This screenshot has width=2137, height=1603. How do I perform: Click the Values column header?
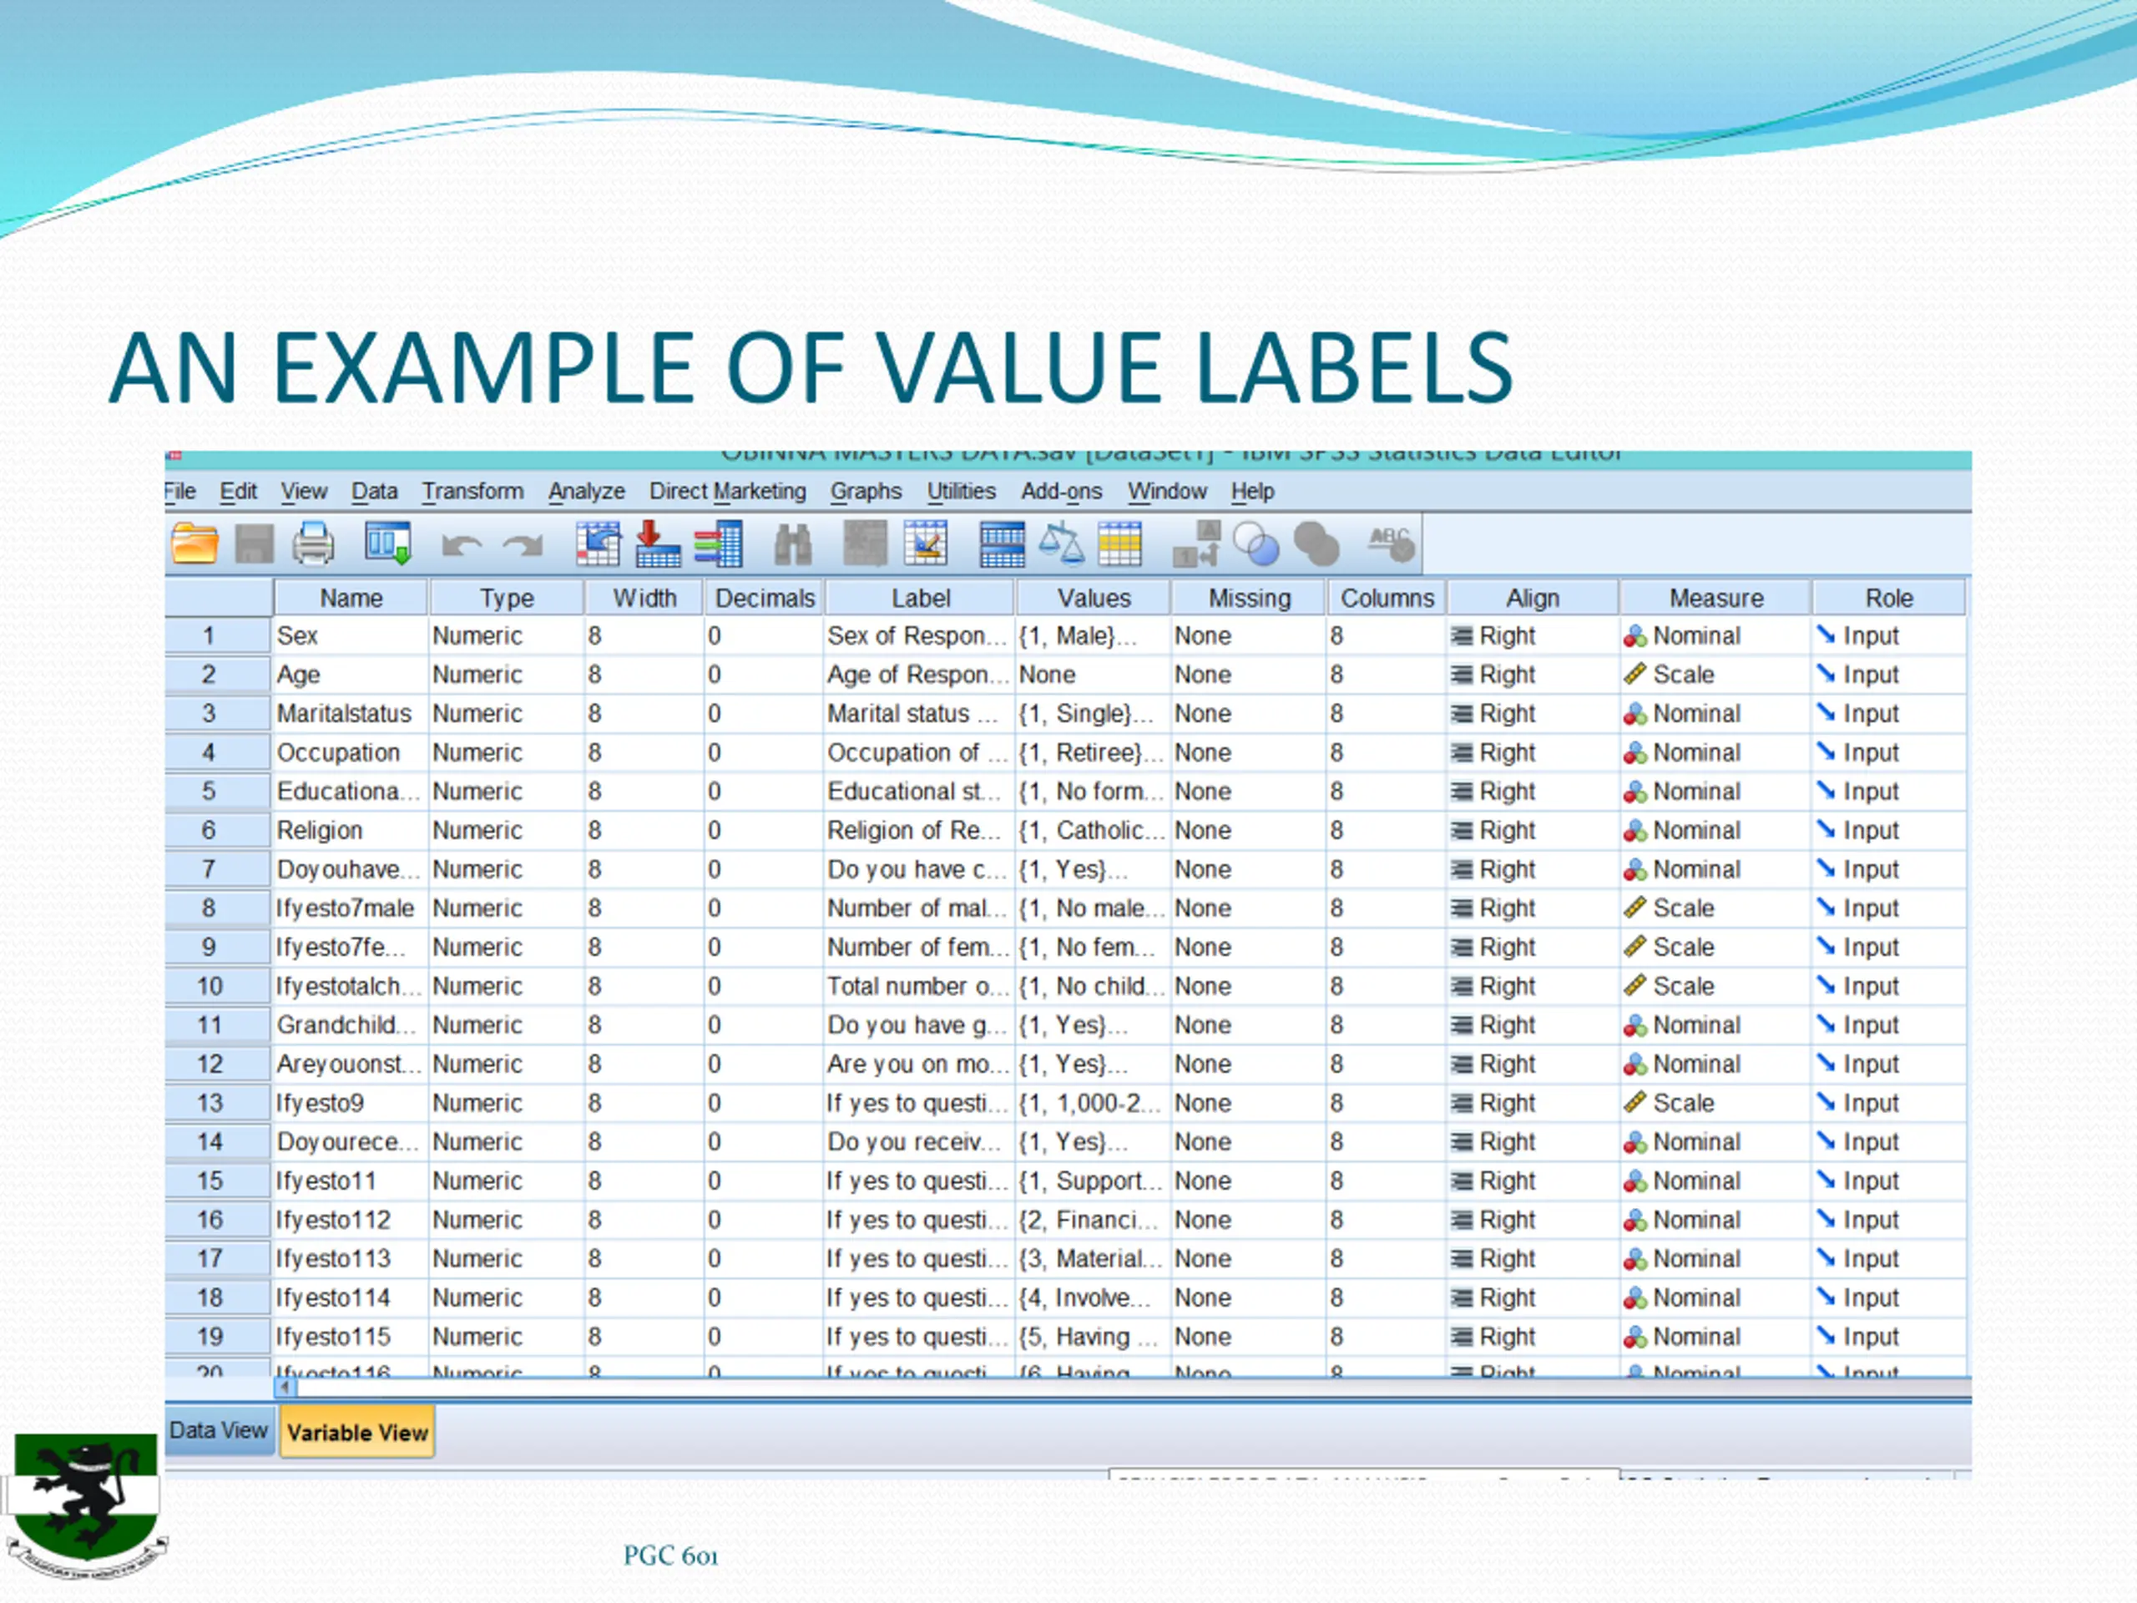pos(1094,598)
